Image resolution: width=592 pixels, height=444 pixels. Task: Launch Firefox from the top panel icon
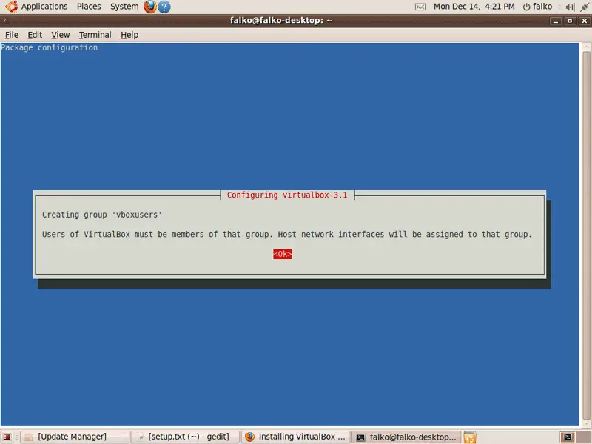click(150, 7)
